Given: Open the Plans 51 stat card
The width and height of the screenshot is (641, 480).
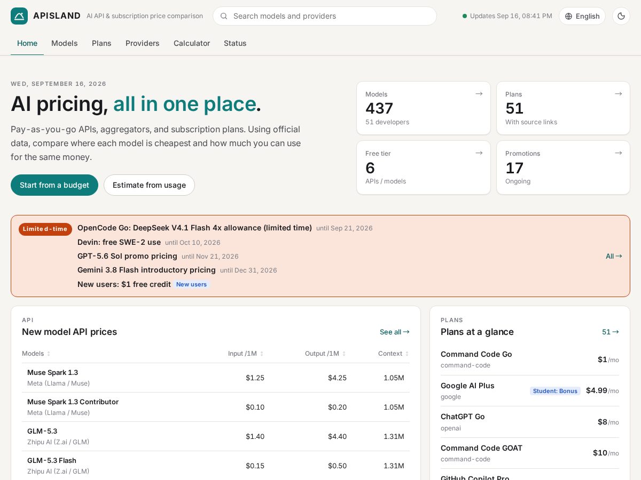Looking at the screenshot, I should click(563, 108).
